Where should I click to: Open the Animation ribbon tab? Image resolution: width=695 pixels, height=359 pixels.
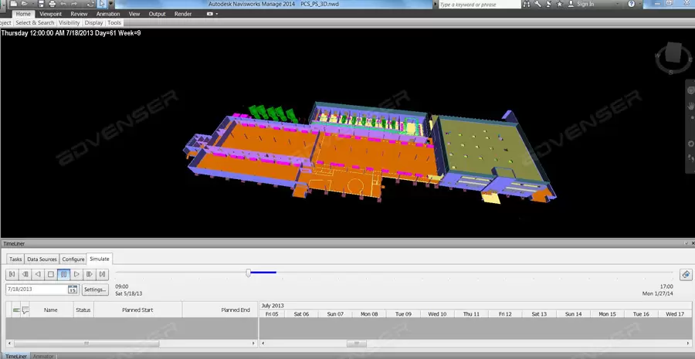click(x=108, y=14)
